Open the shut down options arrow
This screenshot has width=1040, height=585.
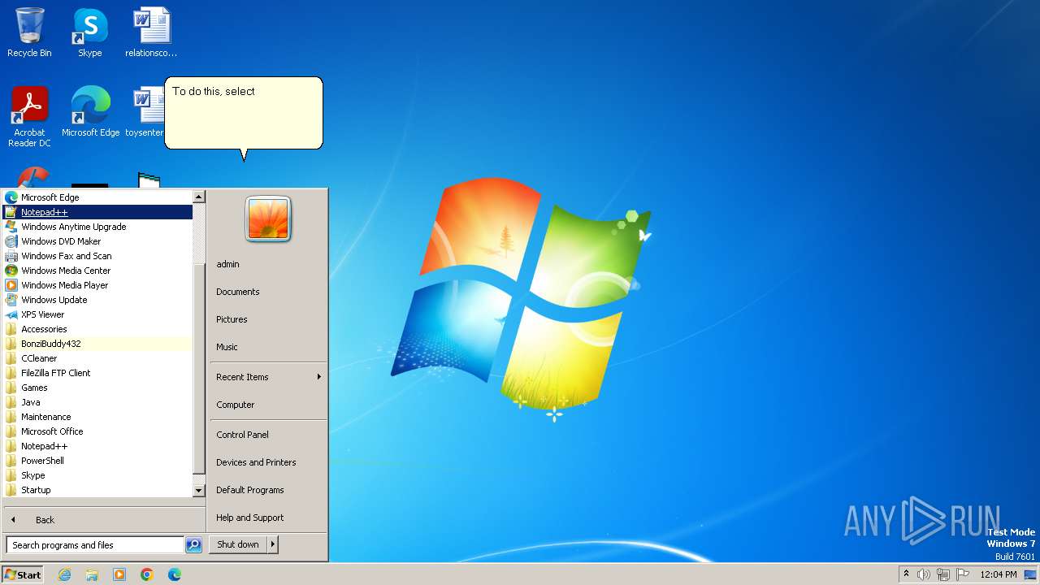tap(273, 544)
